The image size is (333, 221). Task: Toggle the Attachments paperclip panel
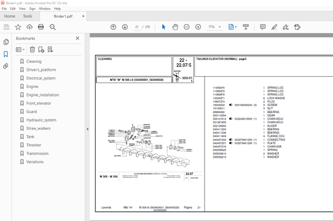[6, 66]
